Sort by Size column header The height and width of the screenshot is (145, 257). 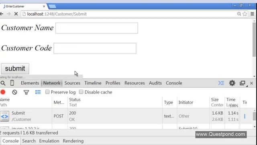coord(217,102)
